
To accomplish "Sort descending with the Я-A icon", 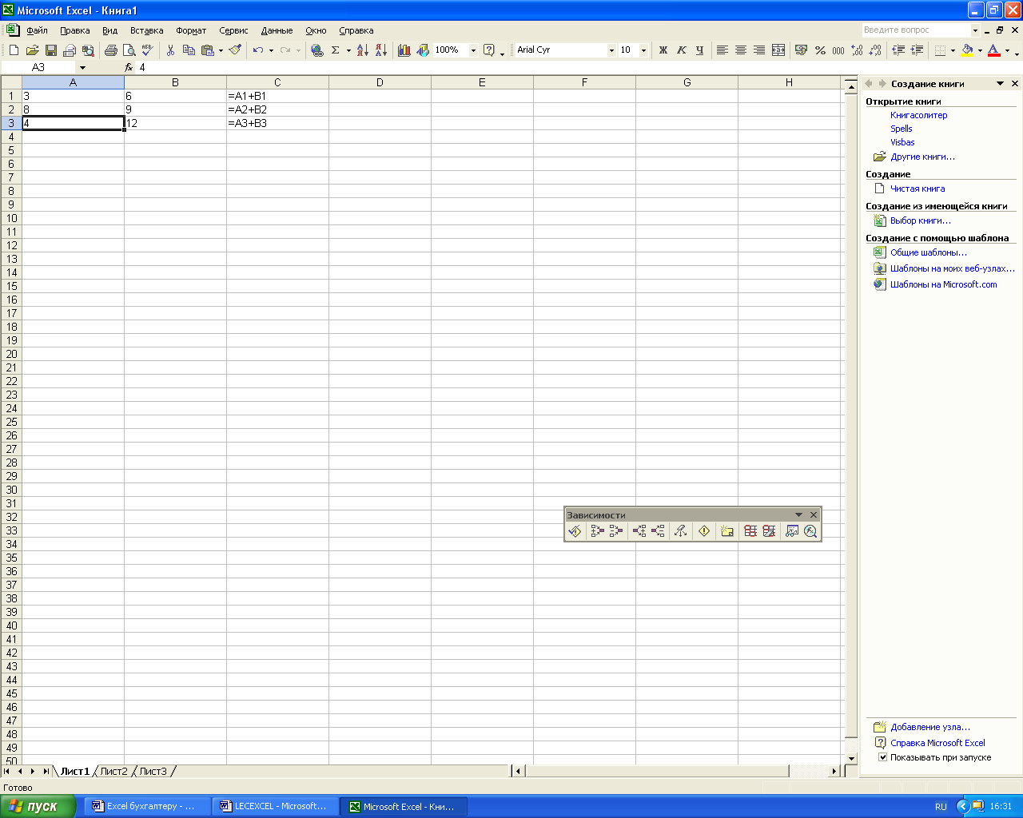I will 380,50.
